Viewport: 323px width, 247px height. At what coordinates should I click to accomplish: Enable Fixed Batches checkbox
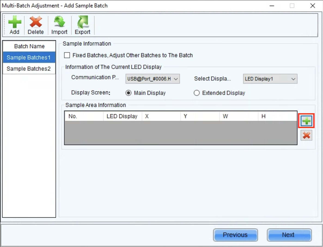[x=67, y=55]
